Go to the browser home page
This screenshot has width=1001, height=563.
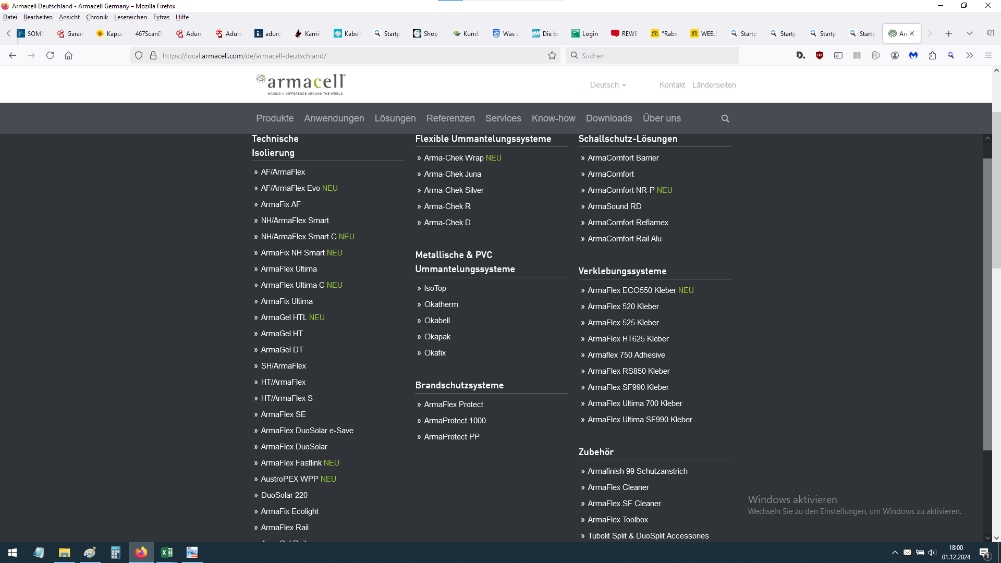click(x=68, y=55)
